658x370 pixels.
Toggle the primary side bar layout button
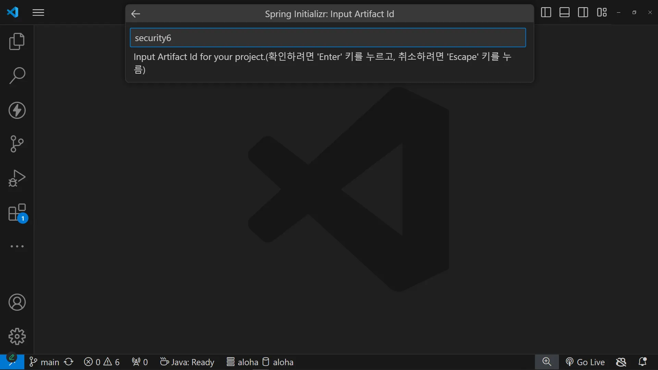pos(546,13)
